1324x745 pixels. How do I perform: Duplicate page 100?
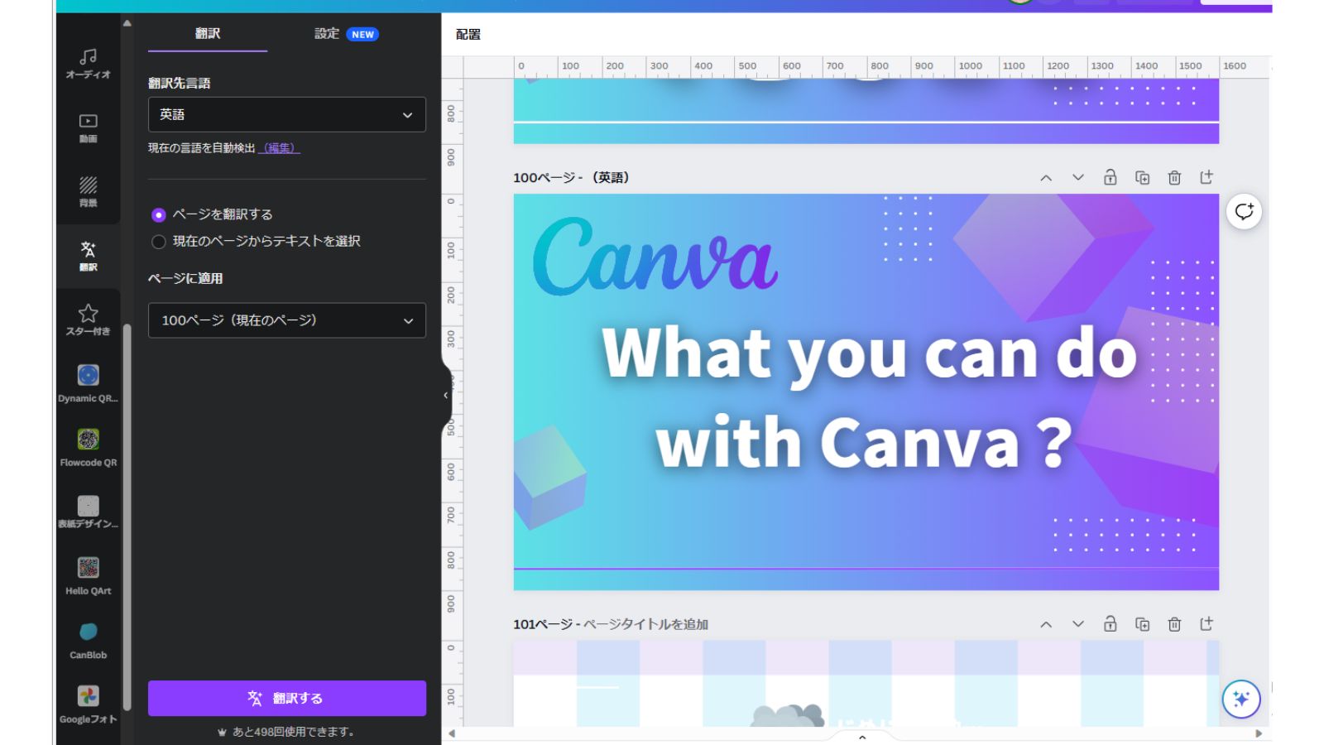tap(1143, 177)
